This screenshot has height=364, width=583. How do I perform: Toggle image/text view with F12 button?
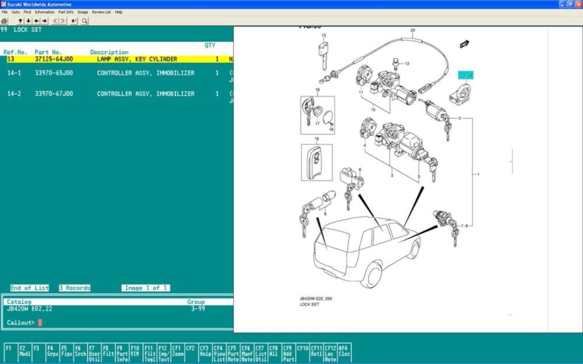tap(163, 353)
